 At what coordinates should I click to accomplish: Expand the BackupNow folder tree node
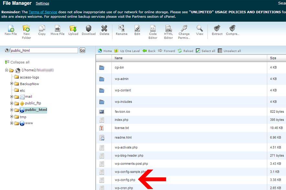[12, 84]
